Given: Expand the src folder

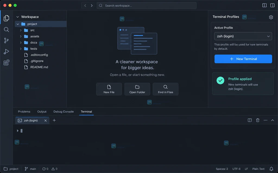Looking at the screenshot, I should click(21, 30).
